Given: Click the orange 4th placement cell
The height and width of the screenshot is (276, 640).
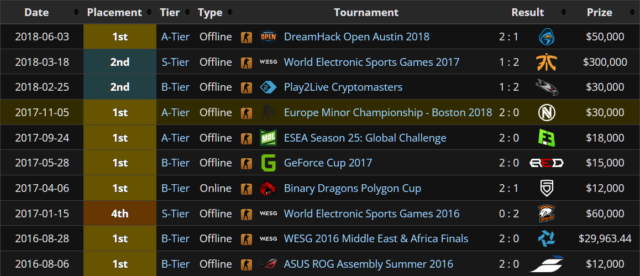Looking at the screenshot, I should pos(120,213).
